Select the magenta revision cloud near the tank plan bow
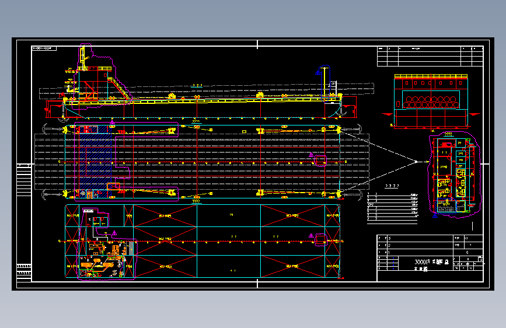 [x=320, y=239]
